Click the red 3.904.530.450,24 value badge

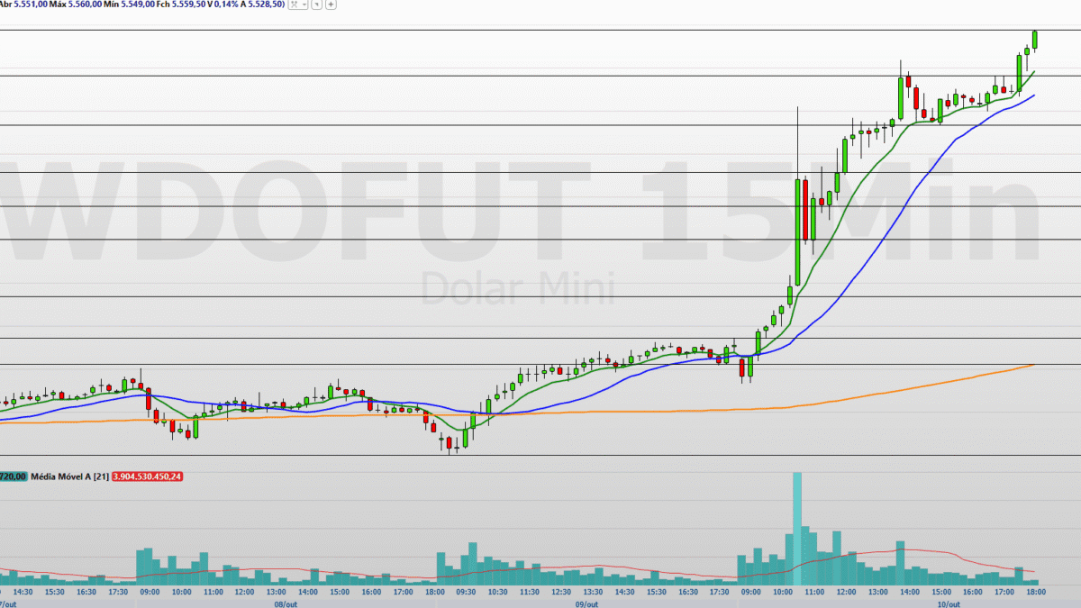pyautogui.click(x=148, y=476)
